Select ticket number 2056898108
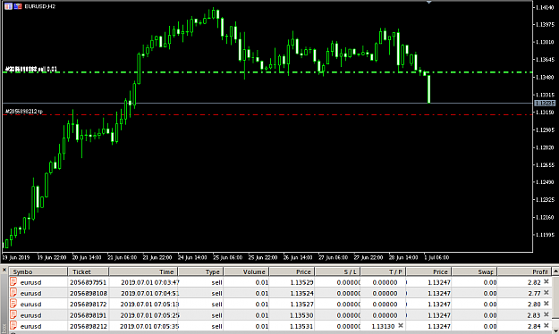This screenshot has height=334, width=559. [x=88, y=294]
